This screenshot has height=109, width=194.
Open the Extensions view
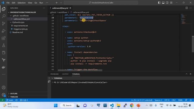(x=4, y=38)
